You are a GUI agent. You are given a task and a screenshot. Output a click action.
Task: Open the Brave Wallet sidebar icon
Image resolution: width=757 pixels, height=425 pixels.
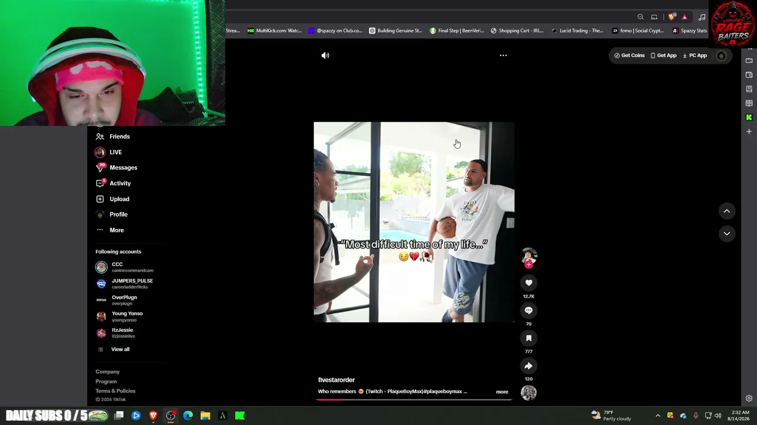pyautogui.click(x=749, y=75)
